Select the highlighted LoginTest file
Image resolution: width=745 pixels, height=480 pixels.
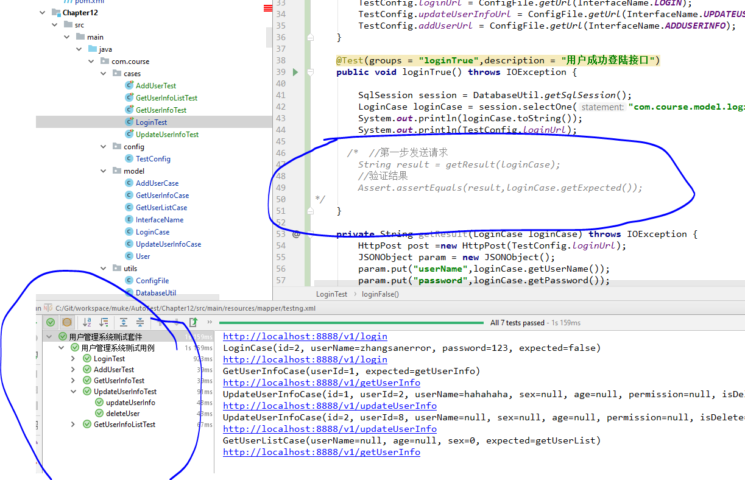pos(154,122)
